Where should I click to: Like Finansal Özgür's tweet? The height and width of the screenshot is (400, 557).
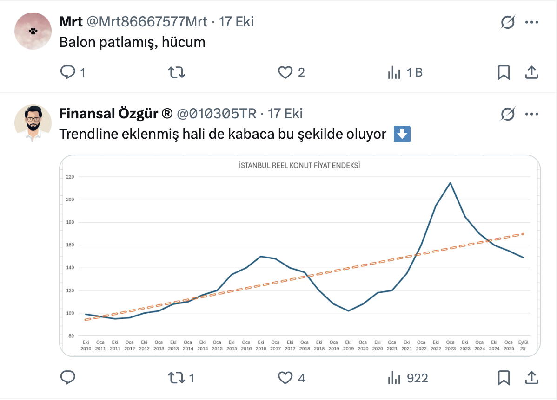click(x=285, y=378)
